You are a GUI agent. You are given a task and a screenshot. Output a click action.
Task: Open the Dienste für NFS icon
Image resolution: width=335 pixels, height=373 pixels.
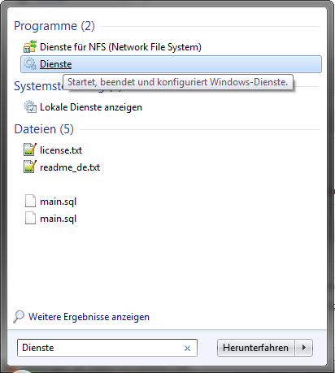pyautogui.click(x=30, y=46)
